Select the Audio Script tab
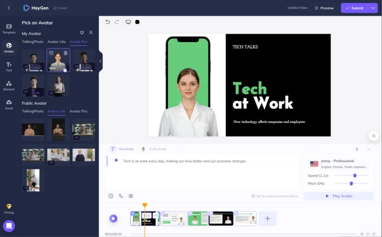Viewport: 382px width, 237px height. click(x=154, y=149)
